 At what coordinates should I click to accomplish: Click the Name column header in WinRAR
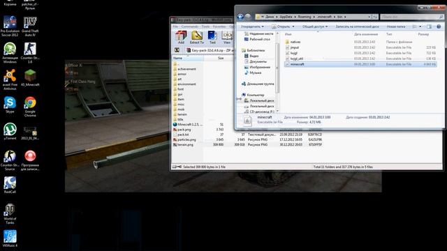tap(188, 58)
